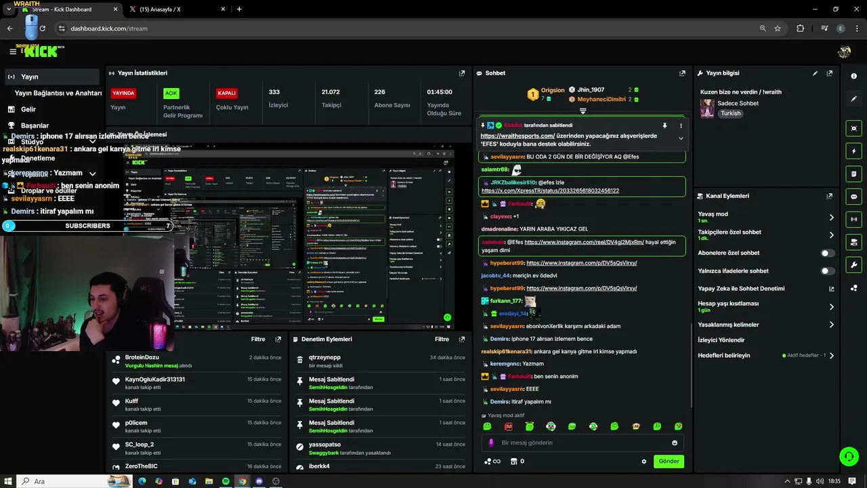Open the profile avatar menu in the Kick header
Viewport: 867px width, 488px height.
pyautogui.click(x=844, y=52)
